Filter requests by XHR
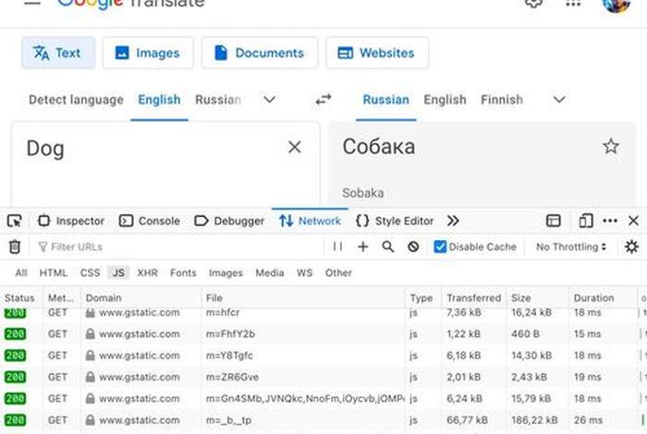 pos(147,272)
